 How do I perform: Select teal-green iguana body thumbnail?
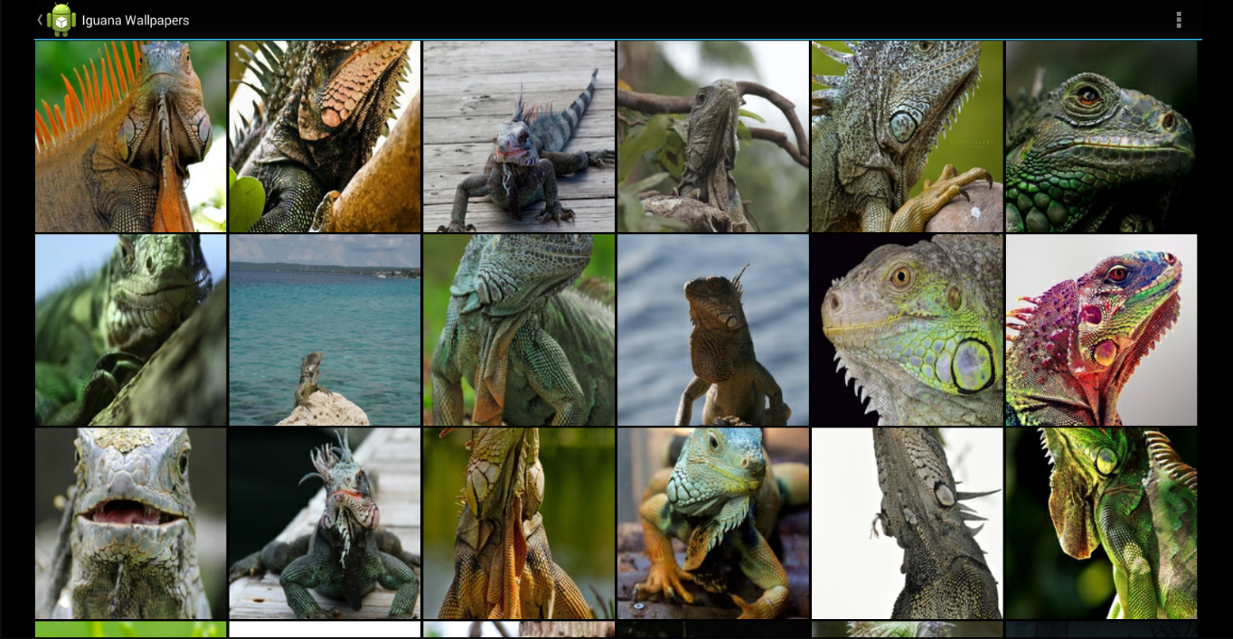519,330
